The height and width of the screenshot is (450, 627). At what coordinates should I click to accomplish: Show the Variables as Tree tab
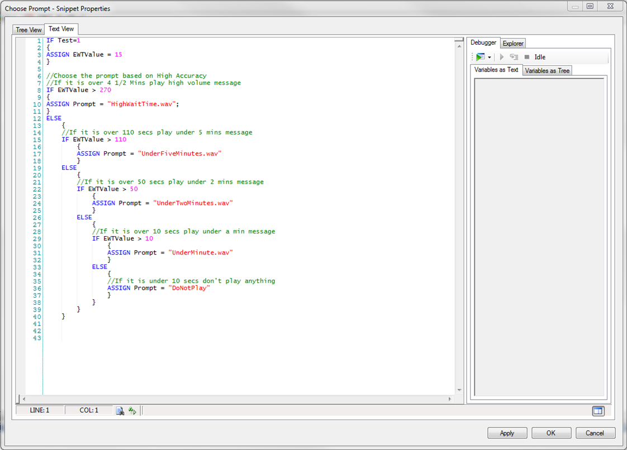click(x=547, y=71)
